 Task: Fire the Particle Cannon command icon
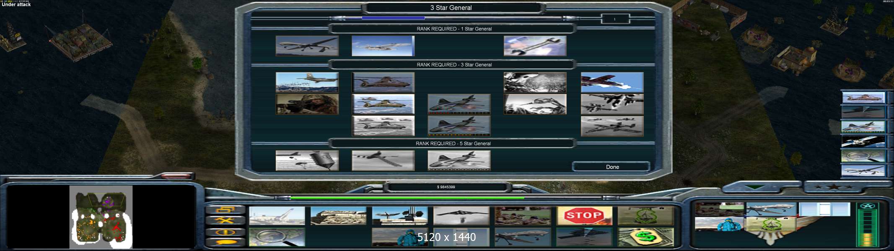click(277, 216)
